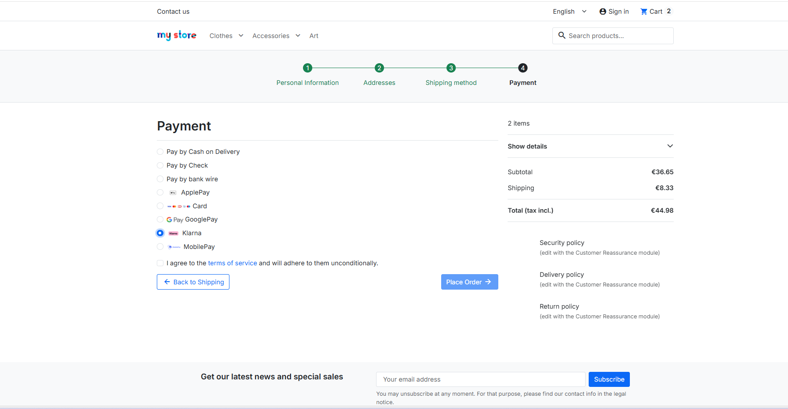788x409 pixels.
Task: Go to Personal Information step
Action: click(x=307, y=83)
